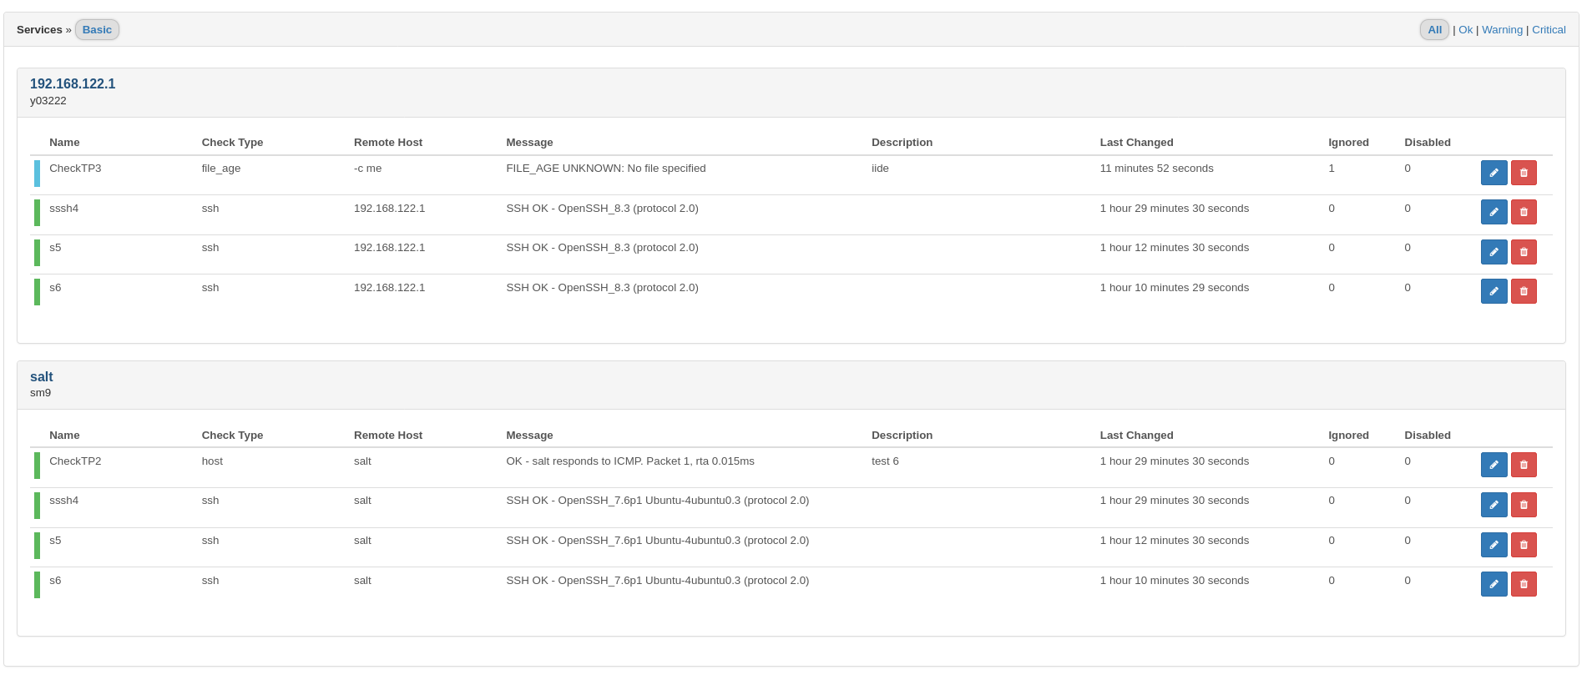The height and width of the screenshot is (680, 1592).
Task: Click '11 minutes 52 seconds' last changed
Action: (1156, 169)
